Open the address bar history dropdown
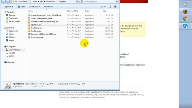Viewport: 192px width, 108px height. (76, 1)
